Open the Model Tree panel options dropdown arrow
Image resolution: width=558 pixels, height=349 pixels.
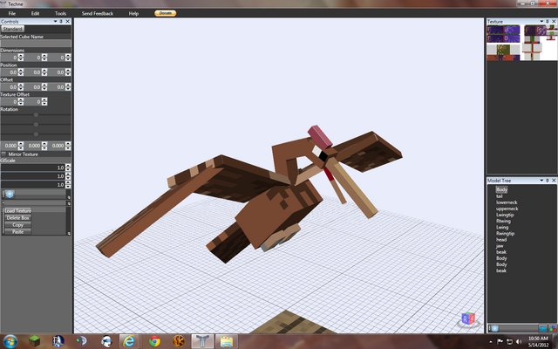point(541,181)
